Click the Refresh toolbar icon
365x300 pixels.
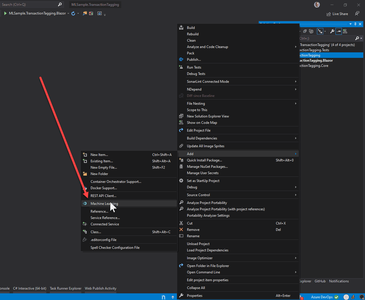[x=73, y=13]
